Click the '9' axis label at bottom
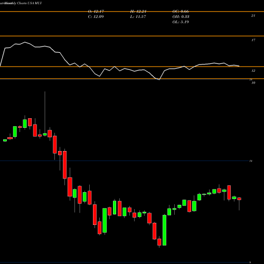This screenshot has width=264, height=264. 250,262
